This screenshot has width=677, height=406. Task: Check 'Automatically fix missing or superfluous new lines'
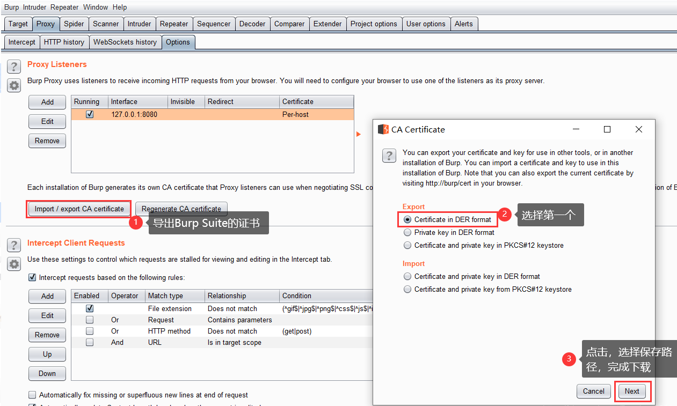(32, 395)
